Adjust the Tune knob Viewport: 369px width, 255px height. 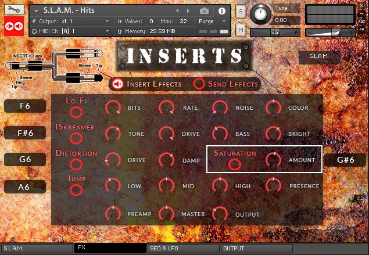(x=260, y=14)
